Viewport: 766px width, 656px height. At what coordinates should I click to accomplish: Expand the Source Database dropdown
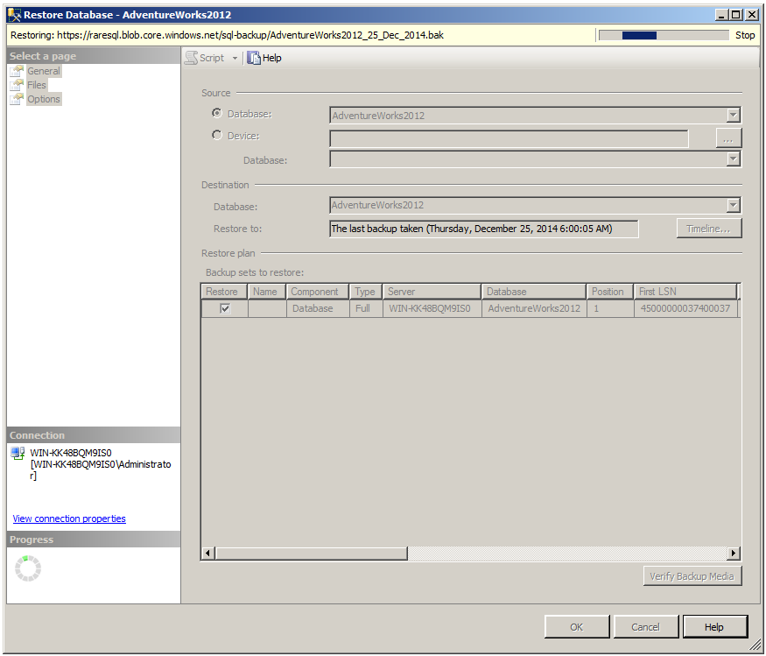coord(733,116)
